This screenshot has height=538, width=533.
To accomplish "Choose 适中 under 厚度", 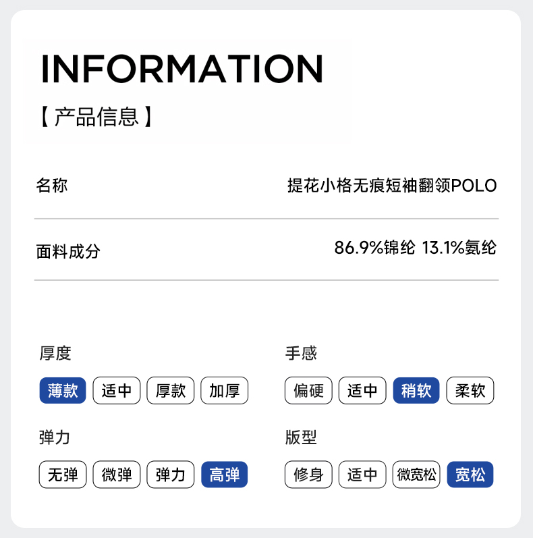I will tap(117, 391).
